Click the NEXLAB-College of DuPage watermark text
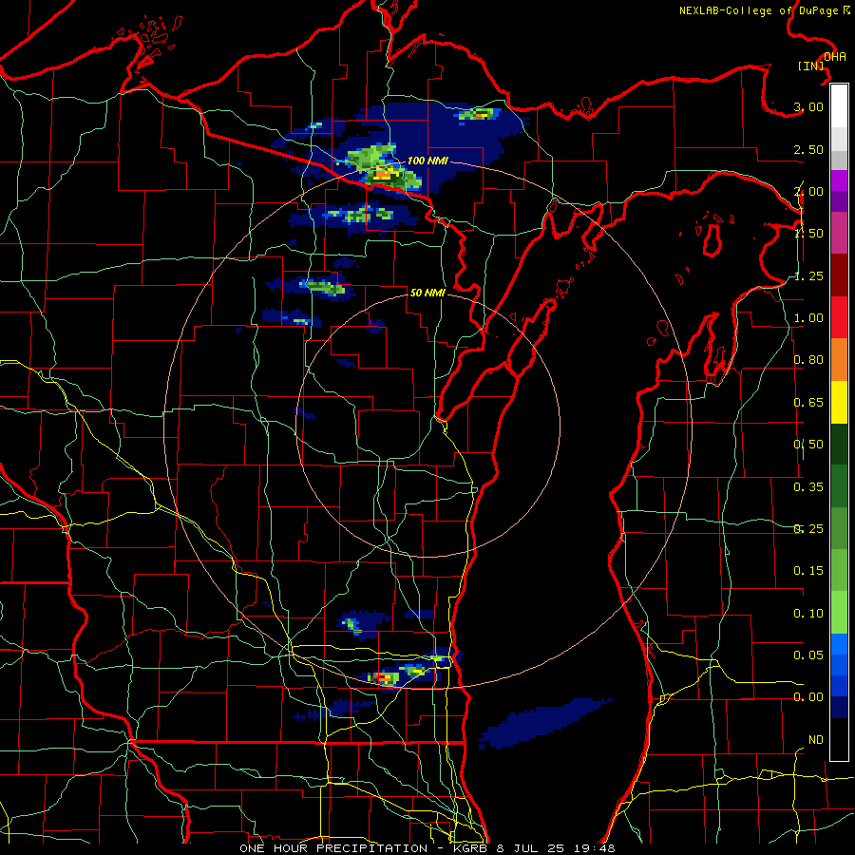 click(x=765, y=10)
